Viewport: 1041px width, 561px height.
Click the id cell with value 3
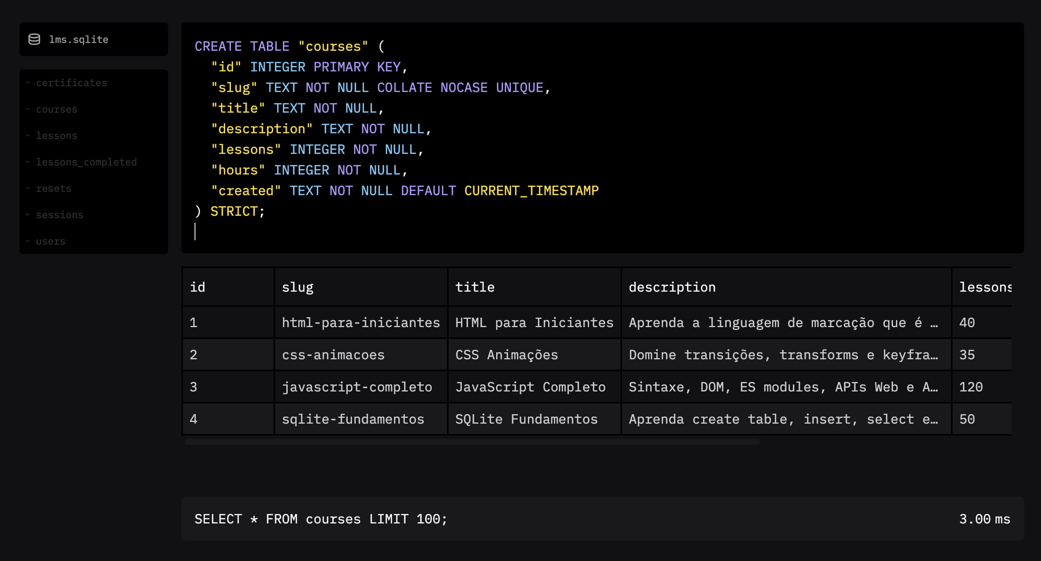tap(228, 387)
